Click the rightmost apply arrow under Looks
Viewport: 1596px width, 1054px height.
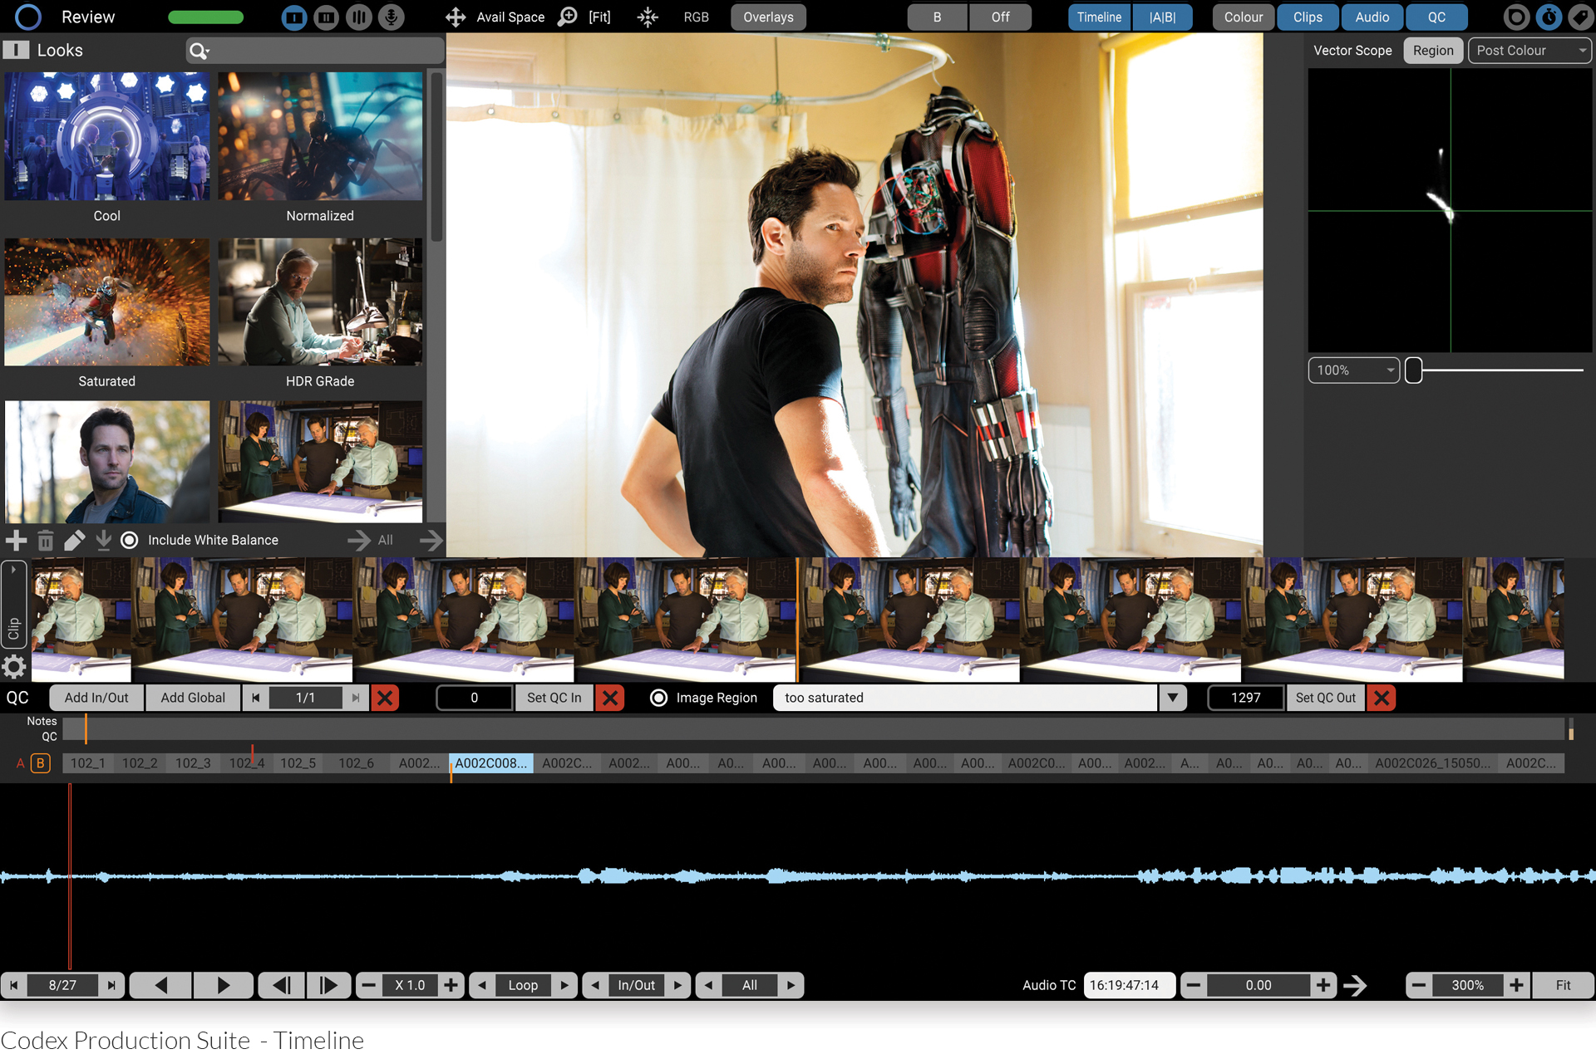pyautogui.click(x=431, y=541)
